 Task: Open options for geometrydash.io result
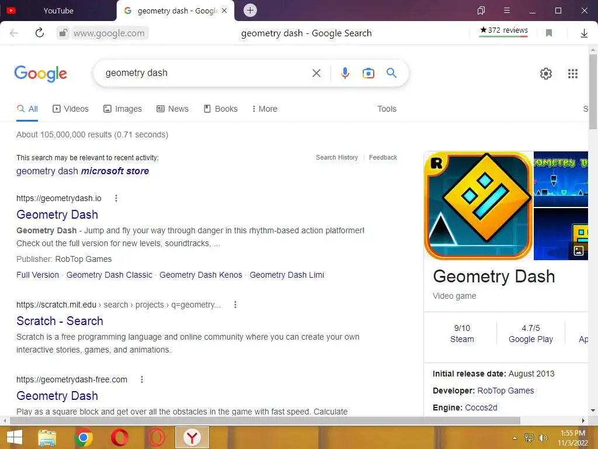click(116, 198)
